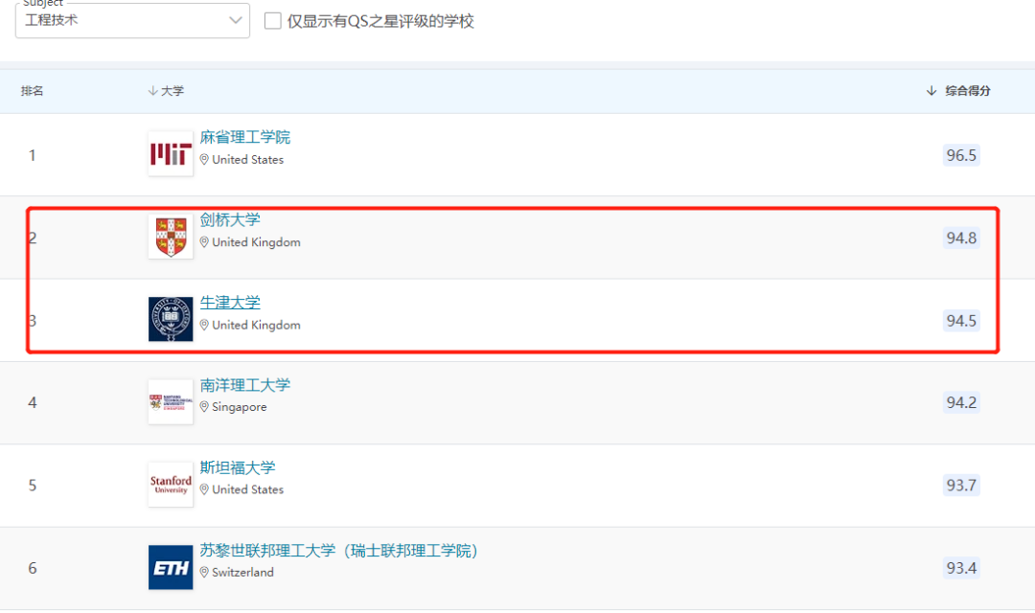
Task: Open the 斯坦福大学 university link
Action: 238,467
